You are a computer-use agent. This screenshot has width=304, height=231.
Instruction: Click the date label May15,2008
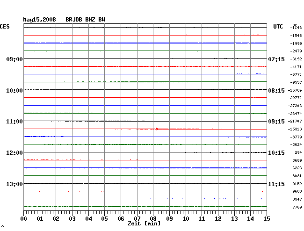click(x=40, y=20)
